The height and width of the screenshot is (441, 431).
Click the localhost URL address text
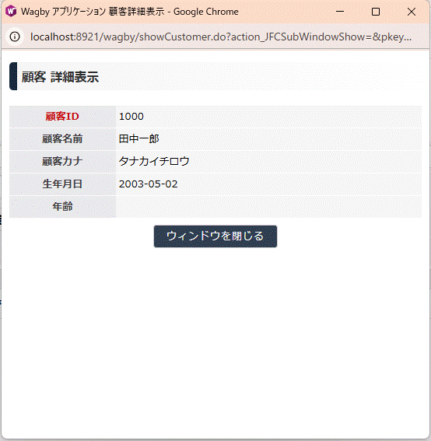coord(221,37)
